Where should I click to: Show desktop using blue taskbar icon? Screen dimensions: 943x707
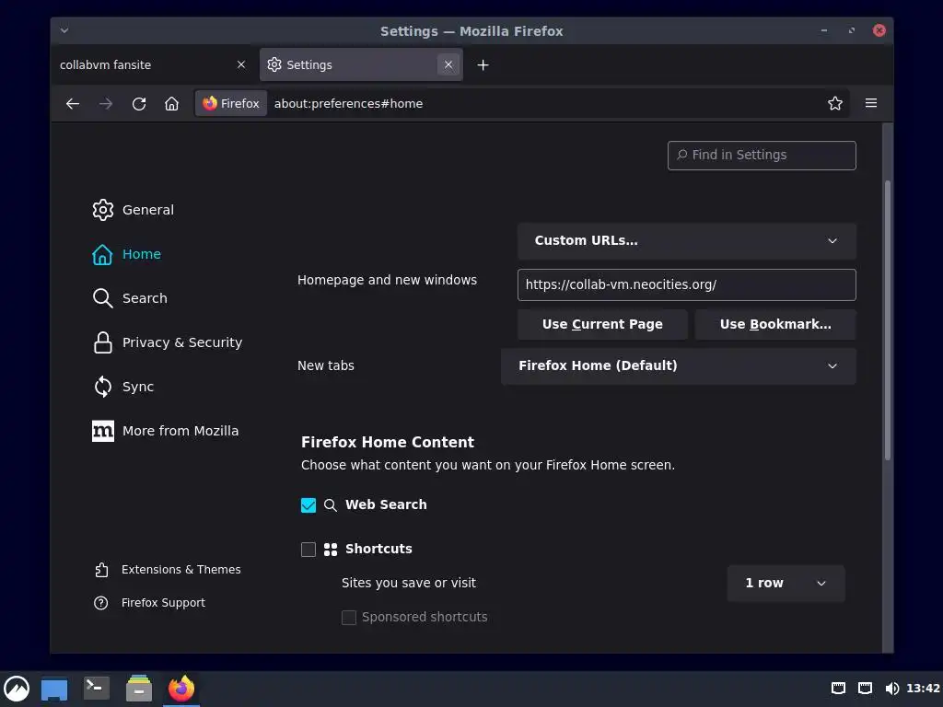[54, 689]
